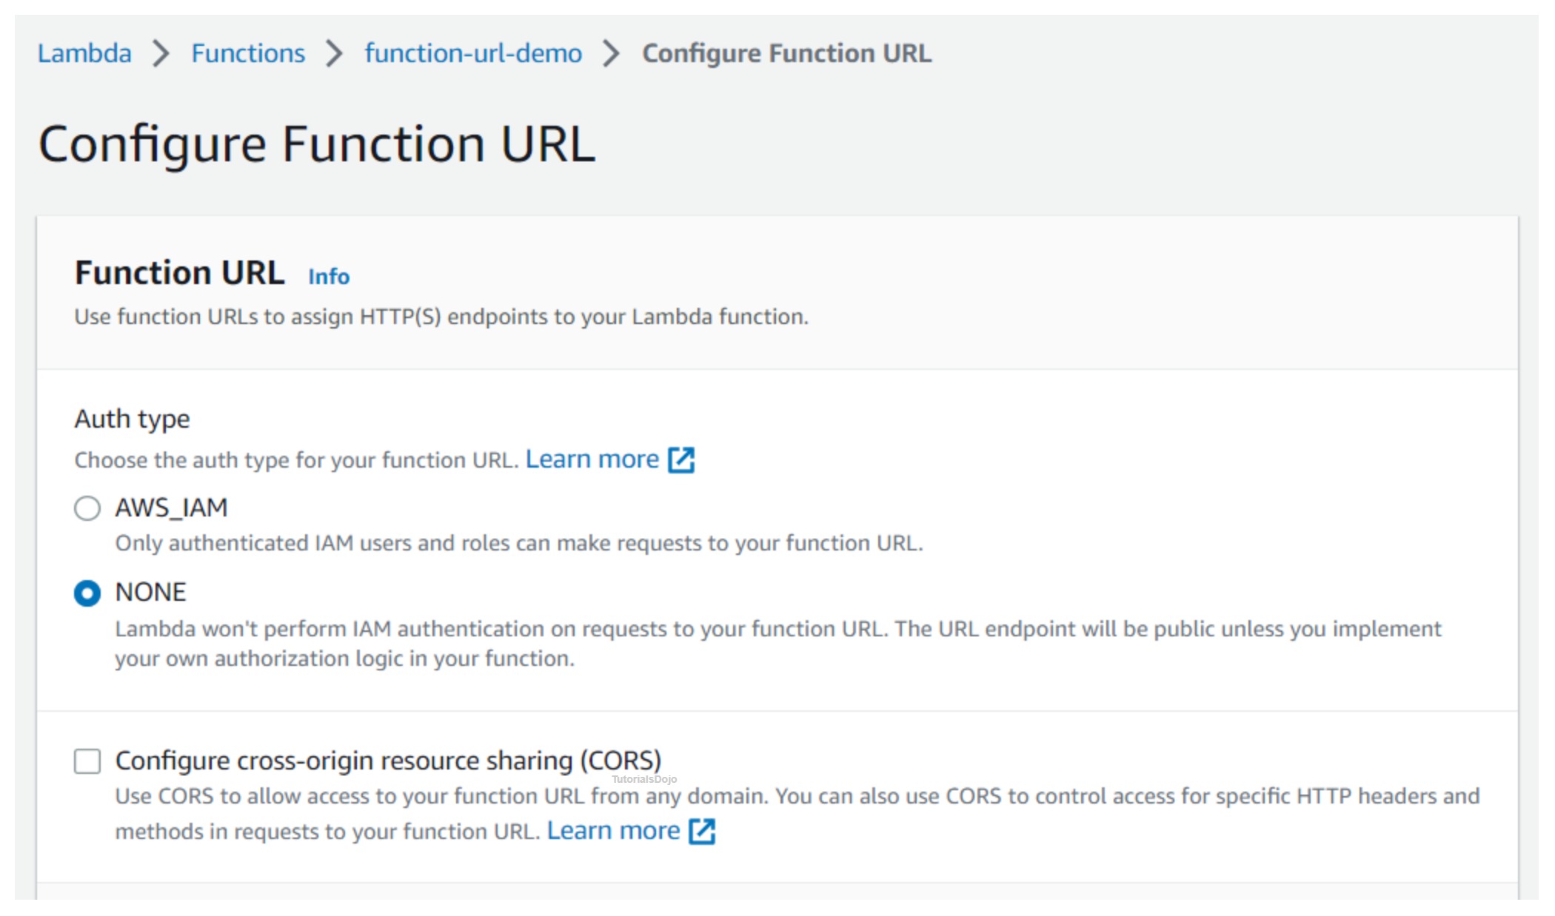Click the Configure Function URL page heading
Viewport: 1555px width, 916px height.
point(316,144)
